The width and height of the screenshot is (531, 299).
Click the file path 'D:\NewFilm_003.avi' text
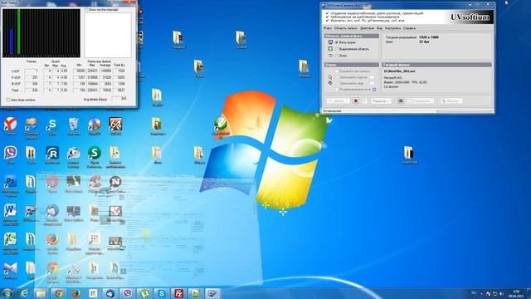pos(399,71)
